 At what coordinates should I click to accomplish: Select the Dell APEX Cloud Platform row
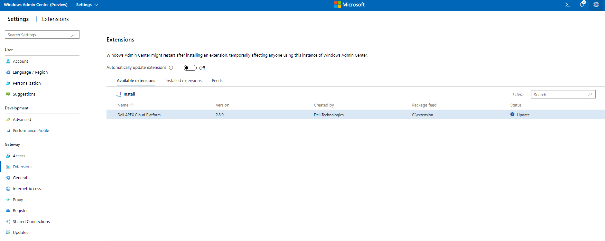tap(139, 115)
